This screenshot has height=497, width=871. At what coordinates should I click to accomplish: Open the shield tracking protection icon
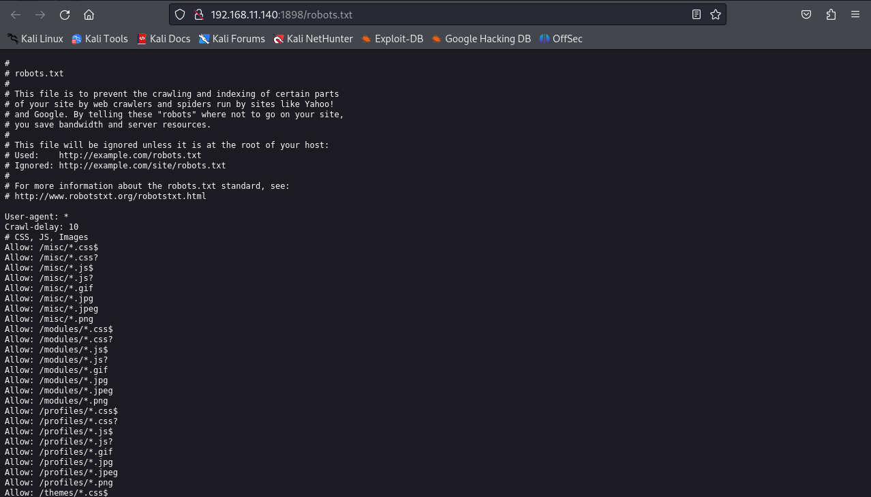coord(180,14)
